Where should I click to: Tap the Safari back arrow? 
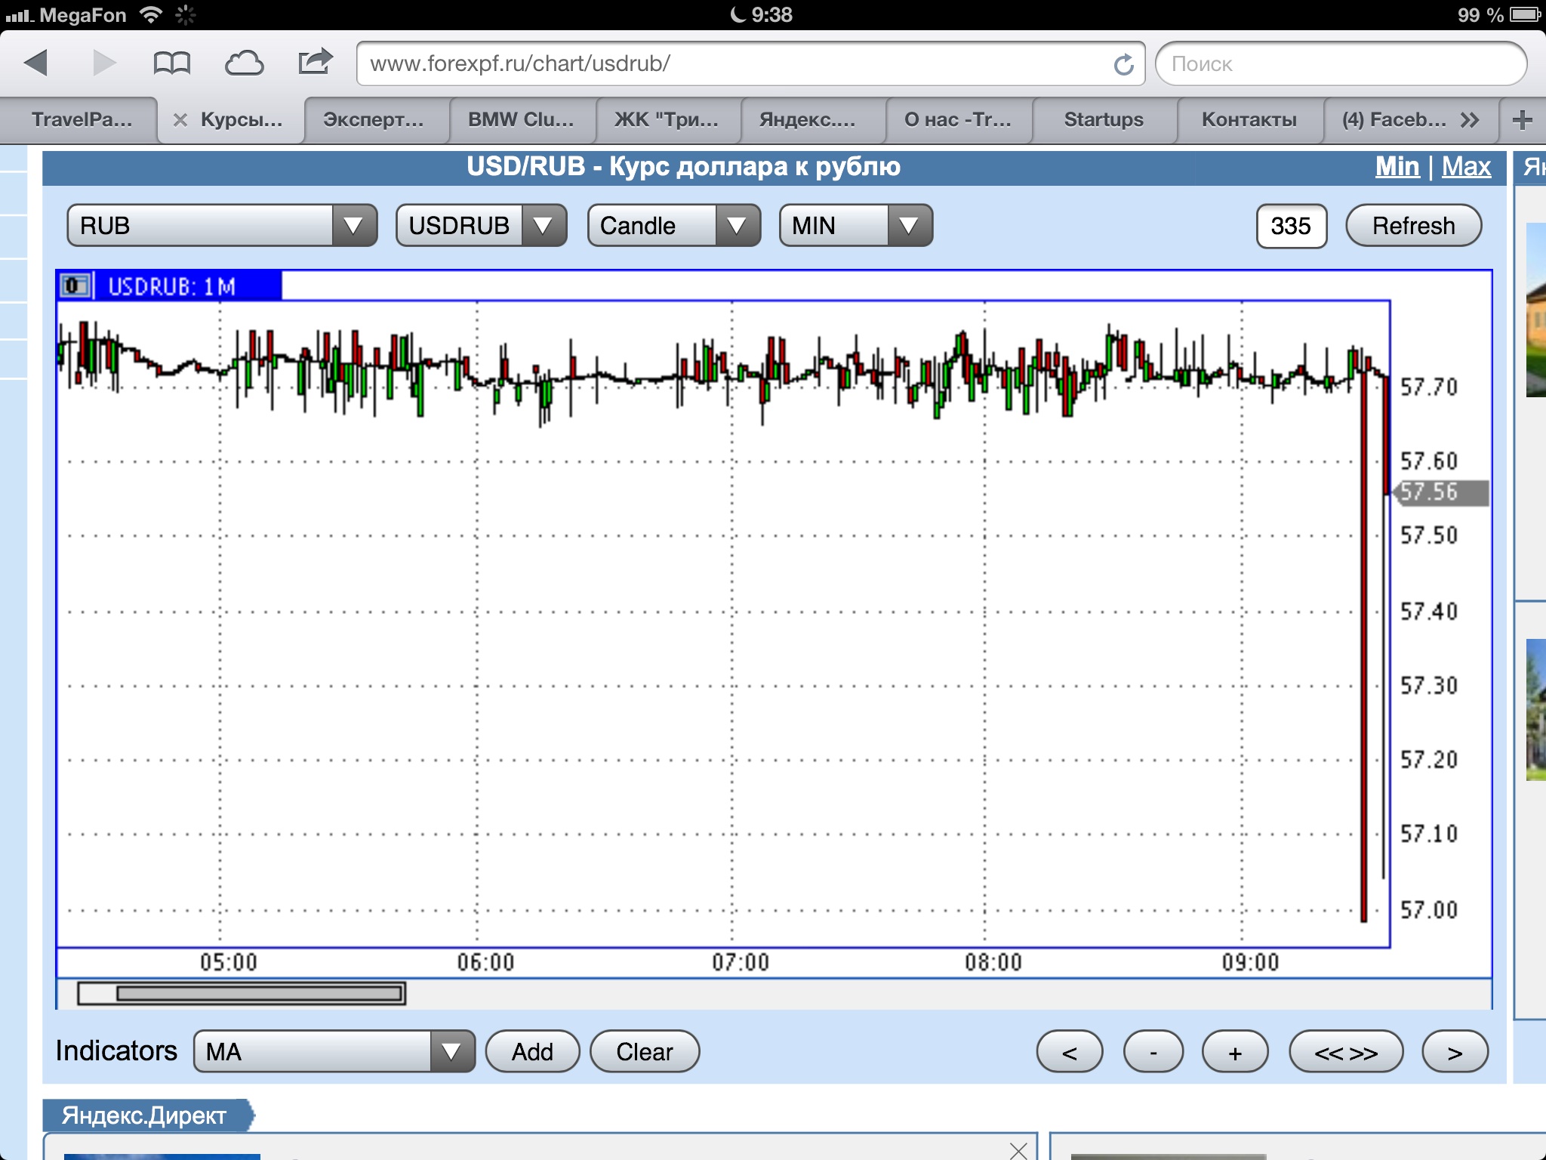[x=35, y=63]
